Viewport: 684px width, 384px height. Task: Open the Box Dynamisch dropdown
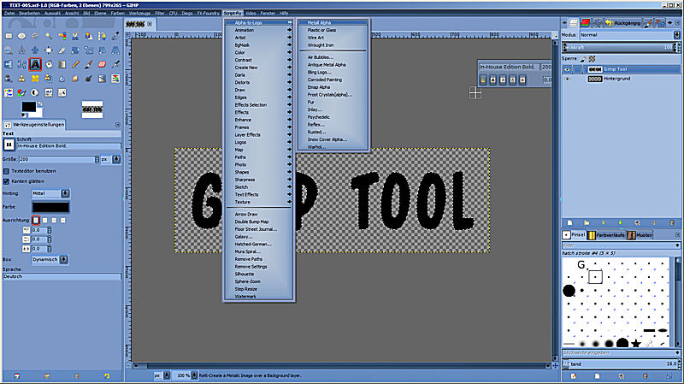50,260
